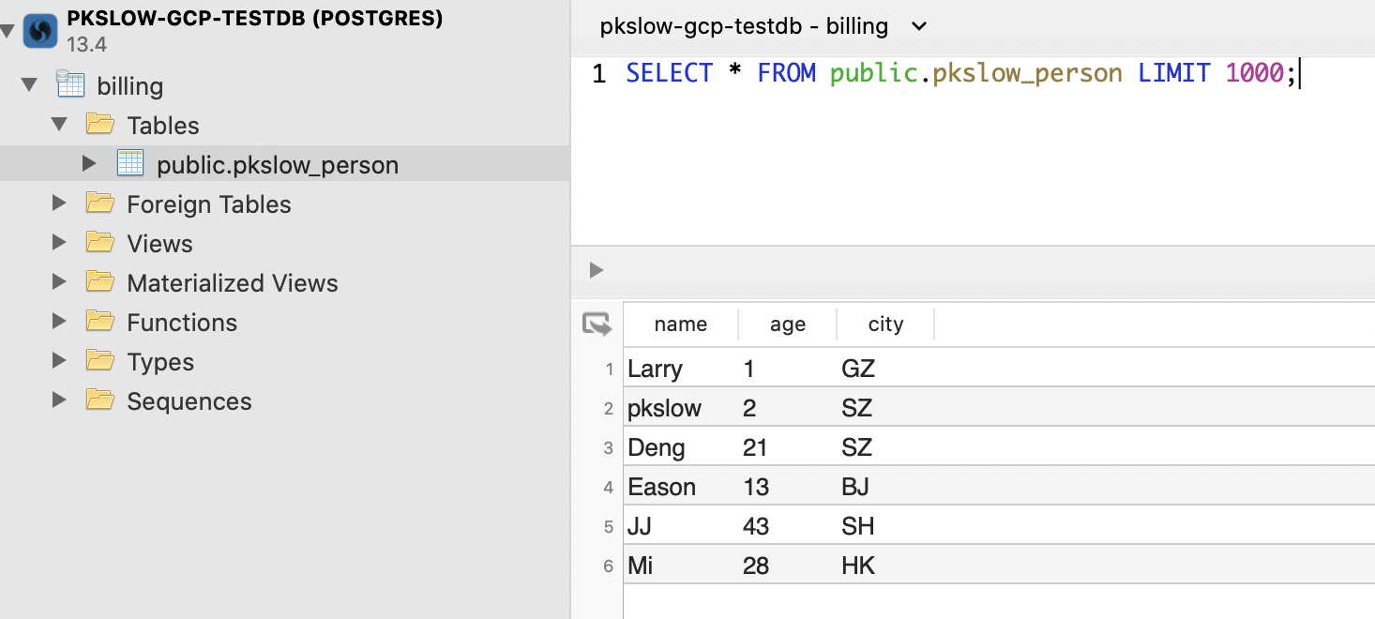This screenshot has width=1375, height=619.
Task: Click the Foreign Tables folder icon
Action: point(99,204)
